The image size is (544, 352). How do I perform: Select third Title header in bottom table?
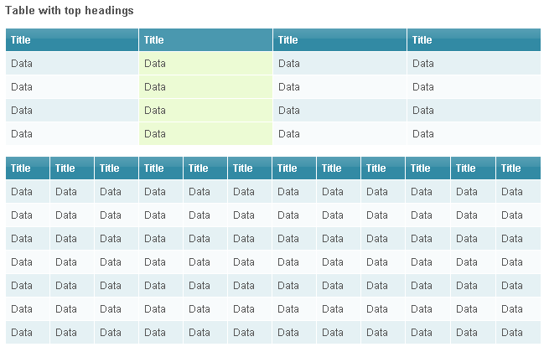point(110,168)
